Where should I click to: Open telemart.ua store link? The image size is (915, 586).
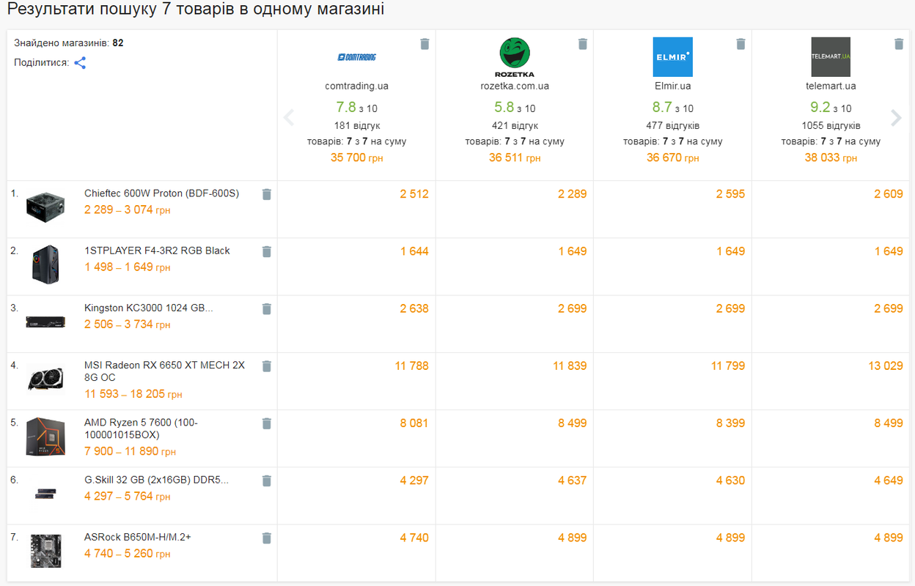click(x=831, y=86)
